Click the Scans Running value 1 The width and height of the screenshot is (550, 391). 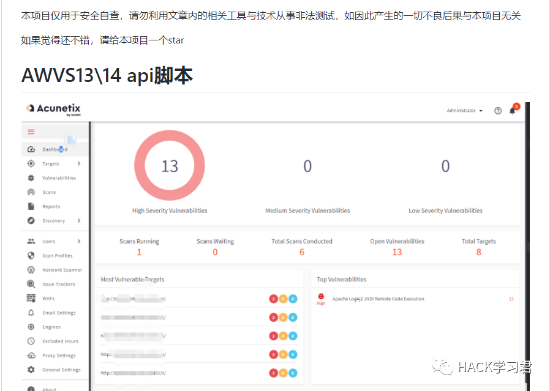pyautogui.click(x=139, y=252)
